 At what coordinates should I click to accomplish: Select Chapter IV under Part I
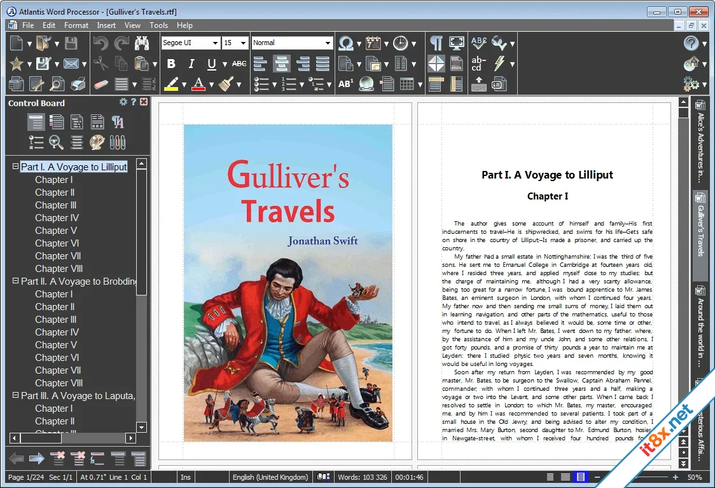[x=57, y=218]
